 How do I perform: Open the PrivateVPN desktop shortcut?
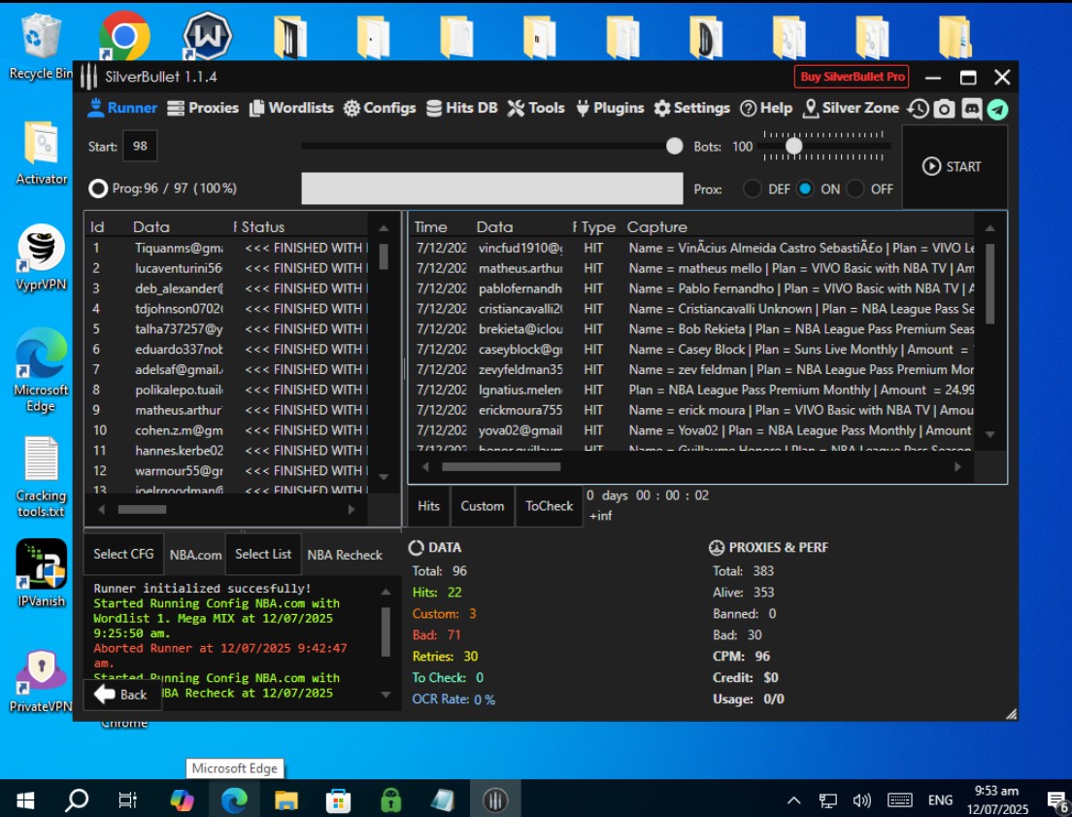coord(41,681)
